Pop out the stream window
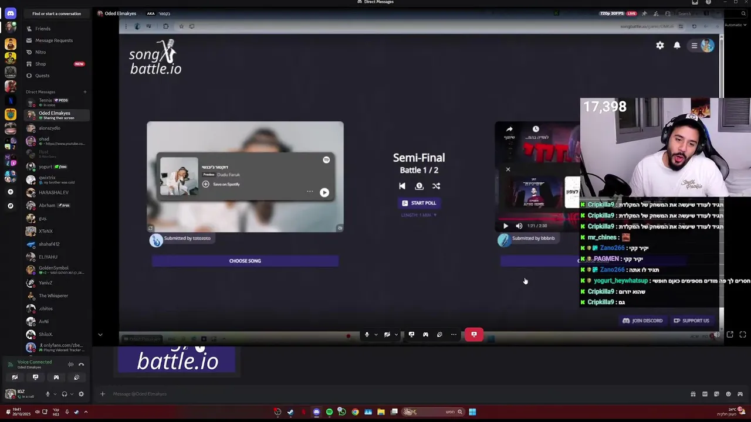This screenshot has height=422, width=751. coord(730,335)
